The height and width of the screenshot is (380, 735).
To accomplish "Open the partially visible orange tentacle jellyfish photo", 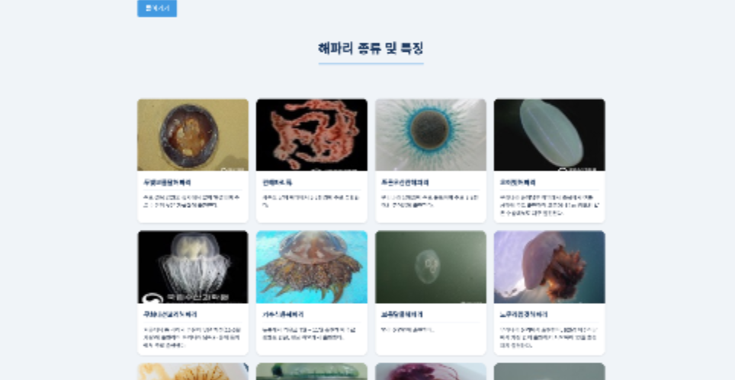I will click(x=193, y=372).
